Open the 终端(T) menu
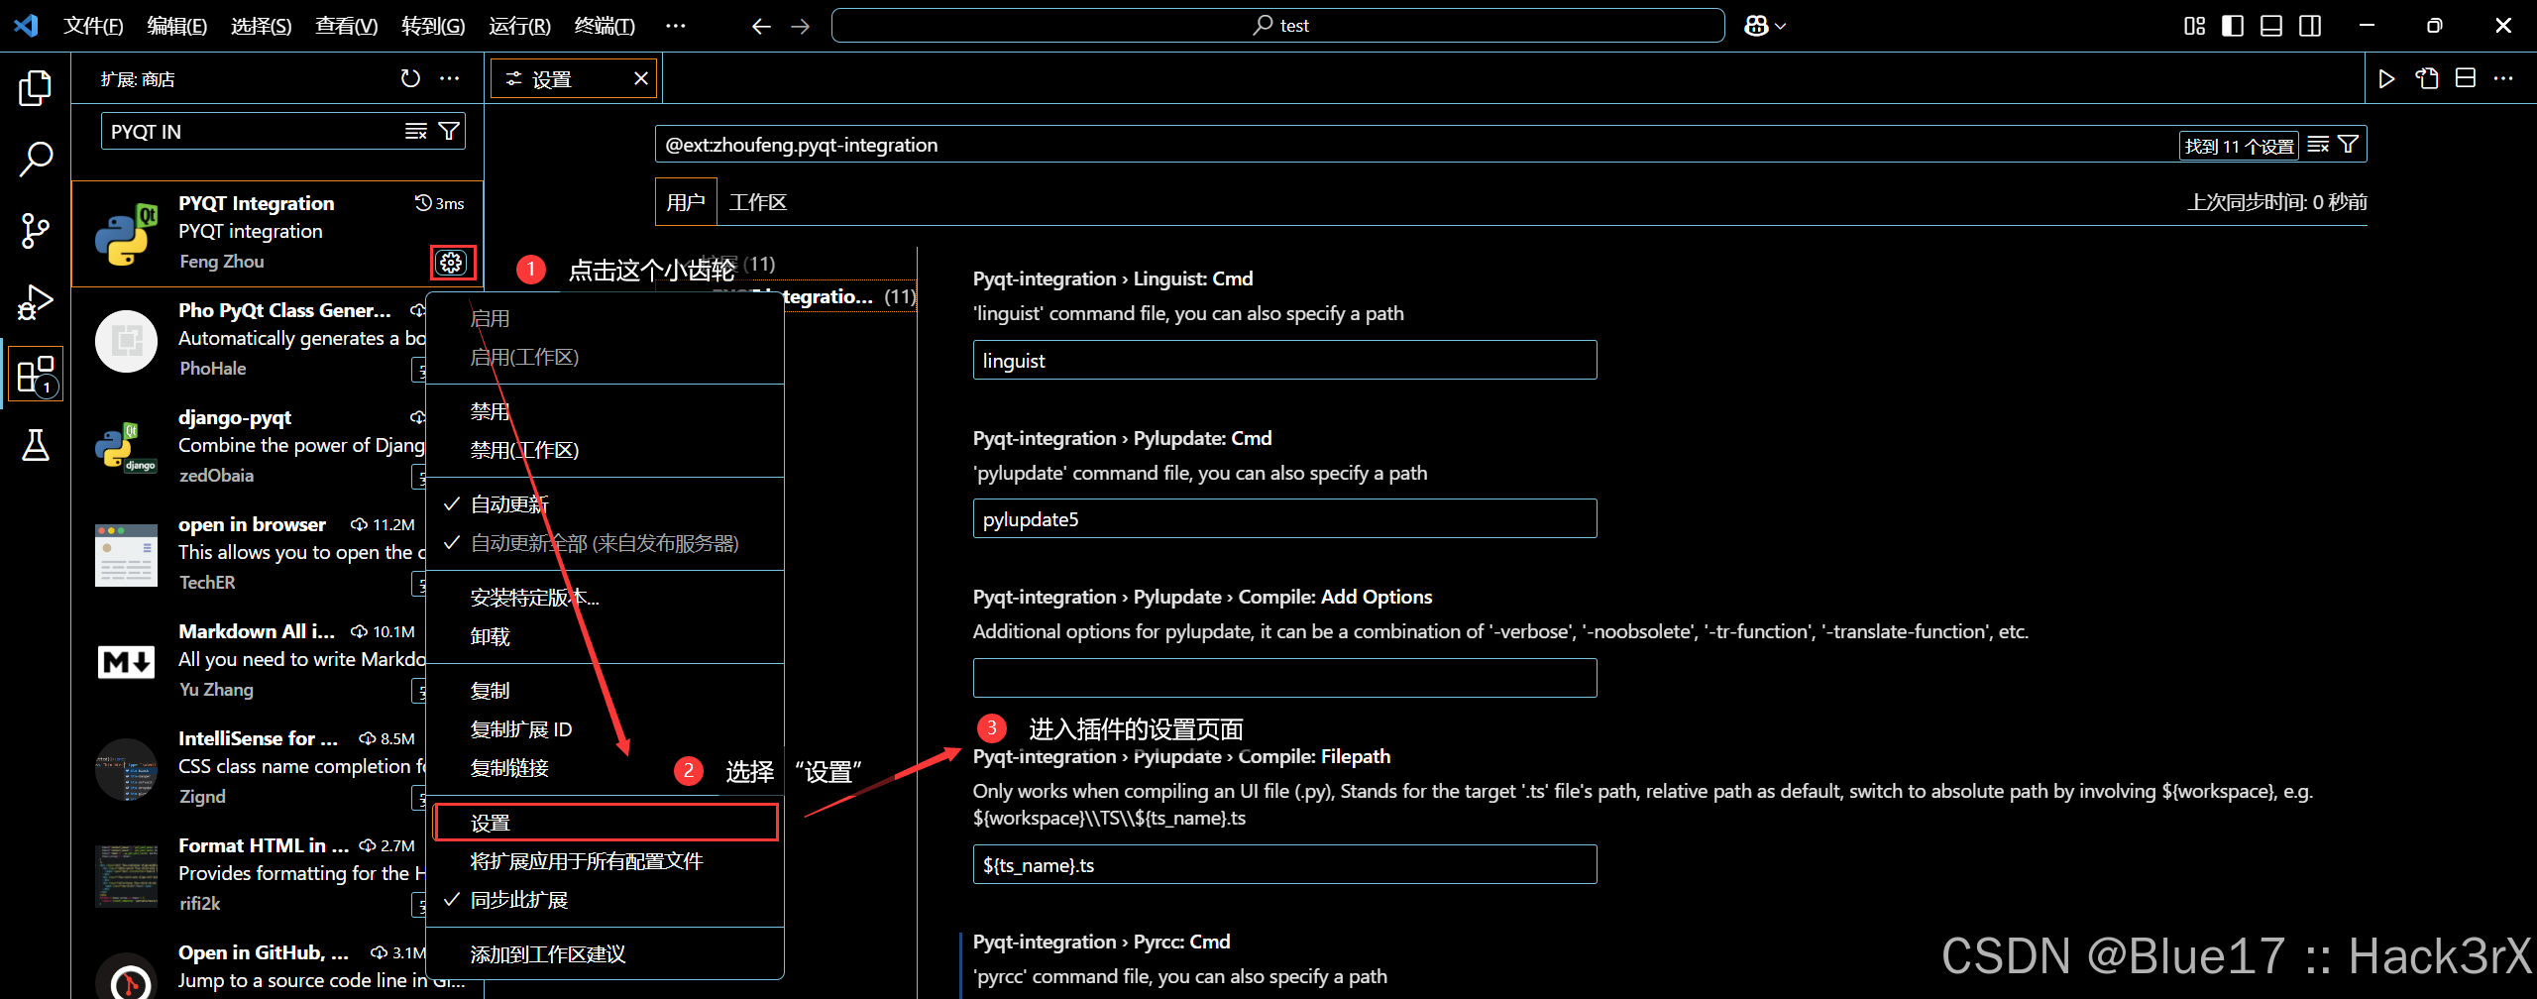 click(x=605, y=27)
